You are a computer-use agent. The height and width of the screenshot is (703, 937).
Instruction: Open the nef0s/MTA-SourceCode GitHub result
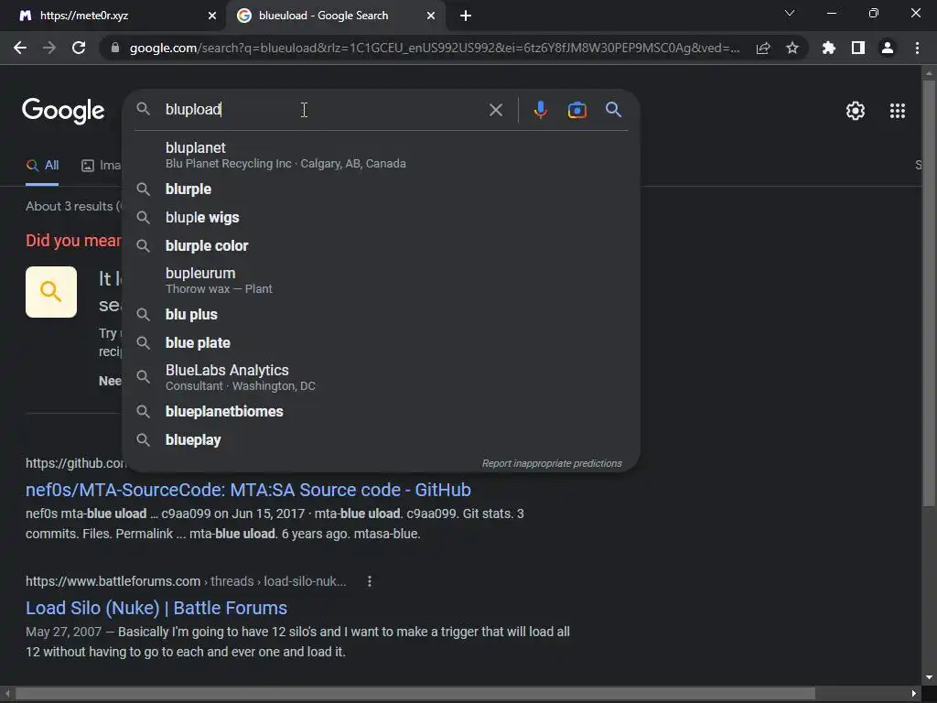(x=248, y=491)
